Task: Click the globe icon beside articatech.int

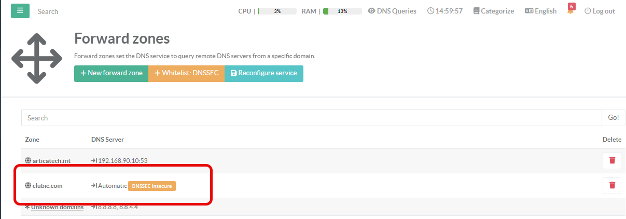Action: 28,161
